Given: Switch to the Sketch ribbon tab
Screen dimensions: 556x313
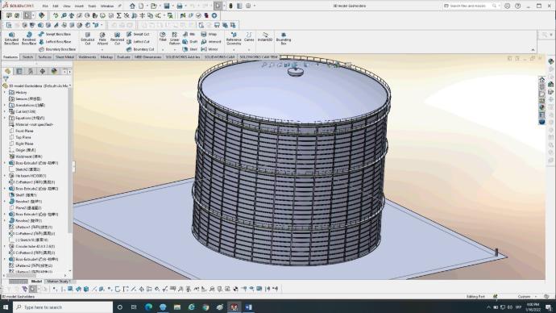Looking at the screenshot, I should click(x=27, y=56).
